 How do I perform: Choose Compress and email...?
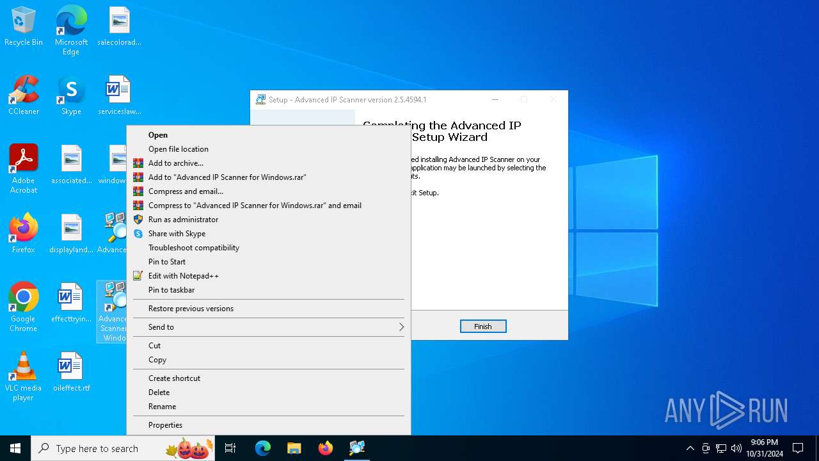point(269,191)
